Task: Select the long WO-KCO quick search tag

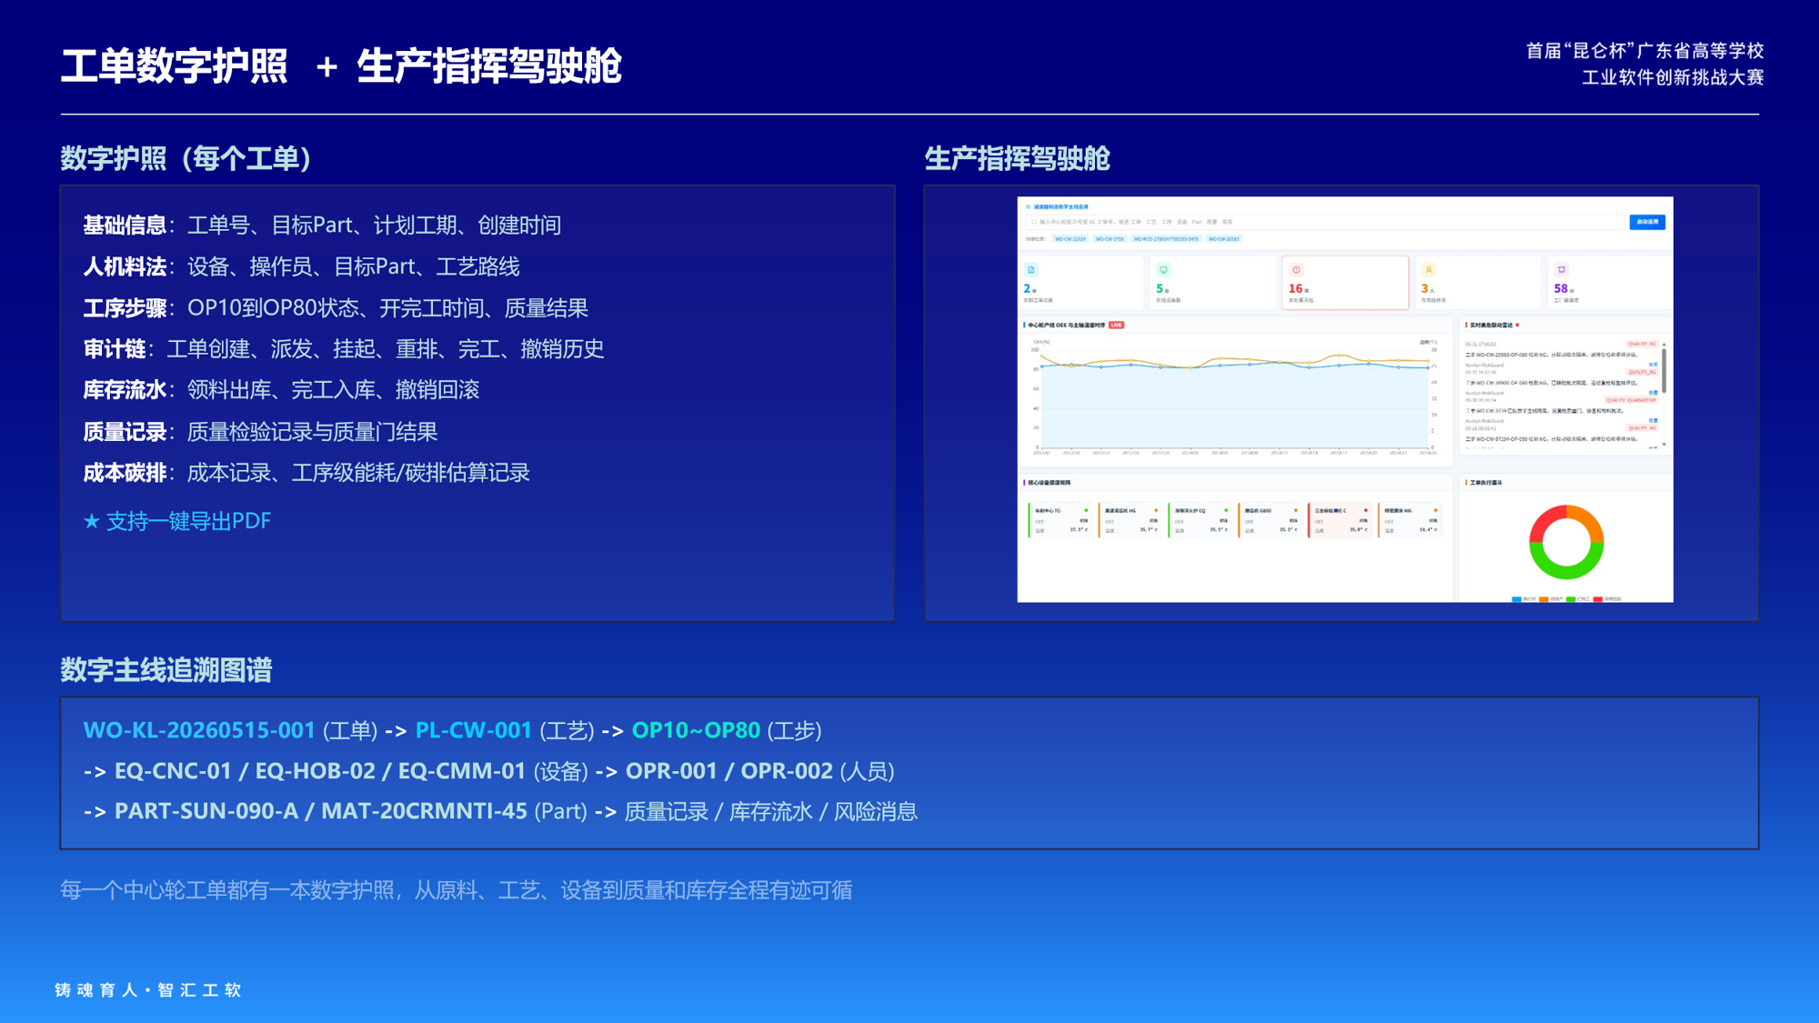Action: 1166,239
